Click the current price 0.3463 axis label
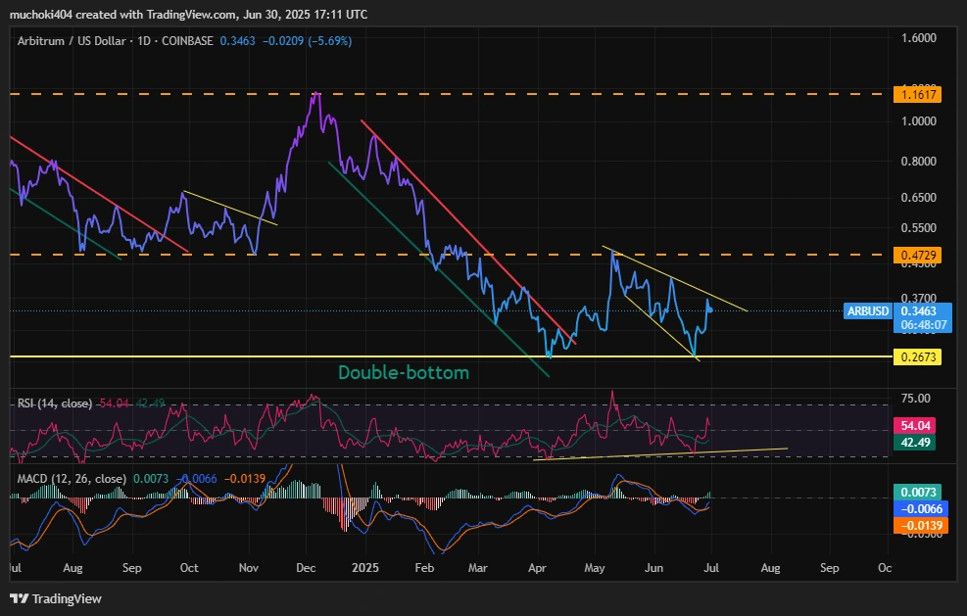967x616 pixels. [x=917, y=311]
